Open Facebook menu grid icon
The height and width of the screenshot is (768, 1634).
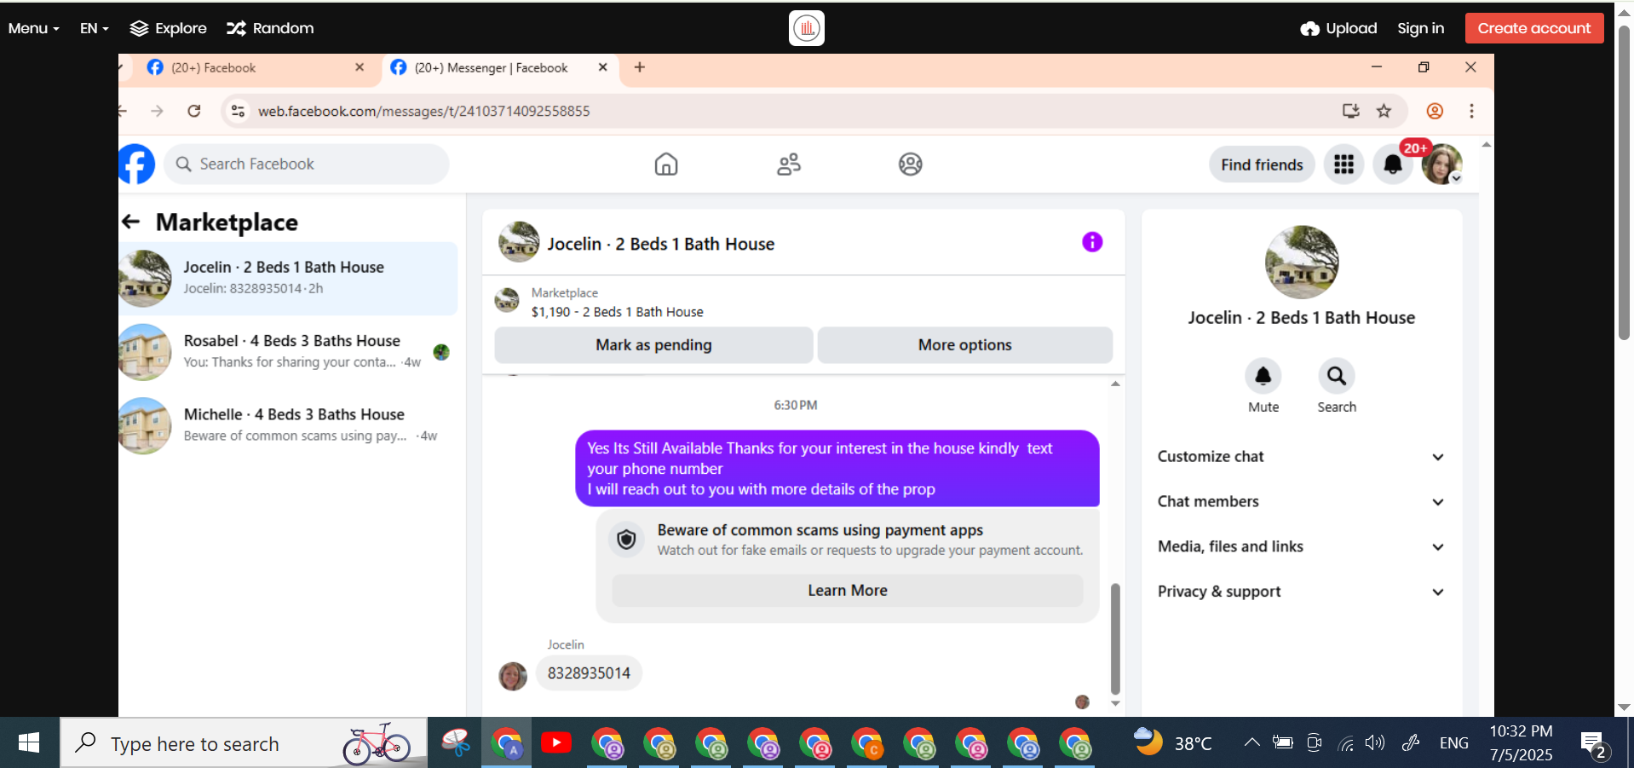(1343, 165)
